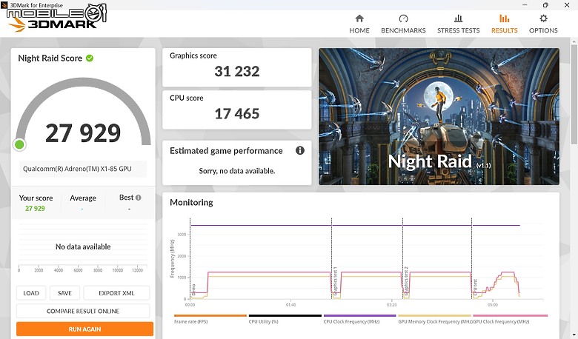Go to the STRESS TESTS tab label
The height and width of the screenshot is (339, 578).
tap(458, 30)
